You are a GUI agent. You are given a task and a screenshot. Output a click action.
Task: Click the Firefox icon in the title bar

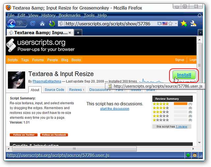[x=8, y=8]
